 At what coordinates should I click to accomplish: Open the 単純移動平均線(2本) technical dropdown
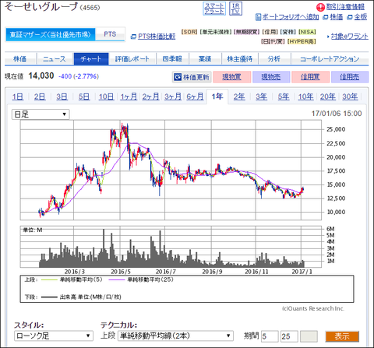click(175, 336)
